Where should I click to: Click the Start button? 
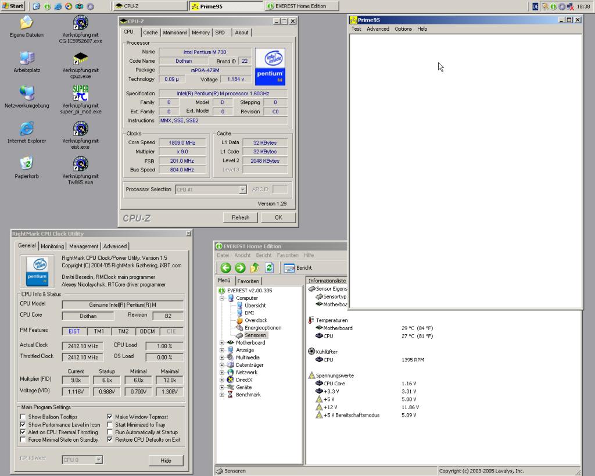pyautogui.click(x=13, y=6)
